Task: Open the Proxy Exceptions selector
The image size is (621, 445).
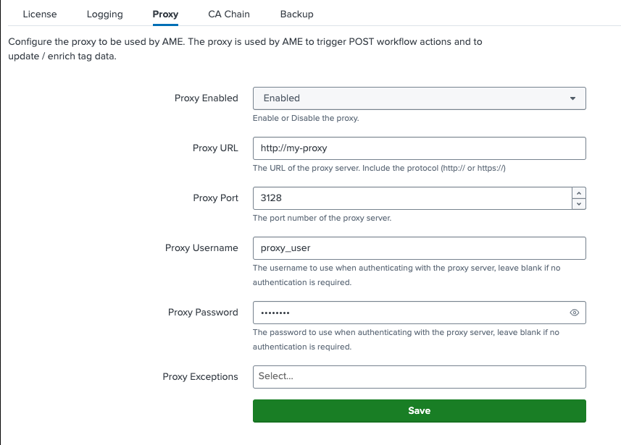Action: [x=419, y=377]
